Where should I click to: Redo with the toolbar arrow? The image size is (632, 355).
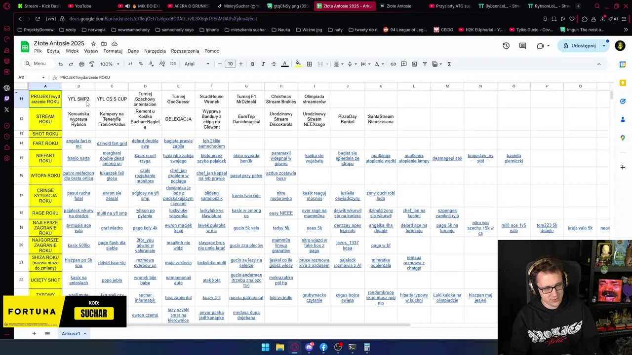[x=71, y=64]
